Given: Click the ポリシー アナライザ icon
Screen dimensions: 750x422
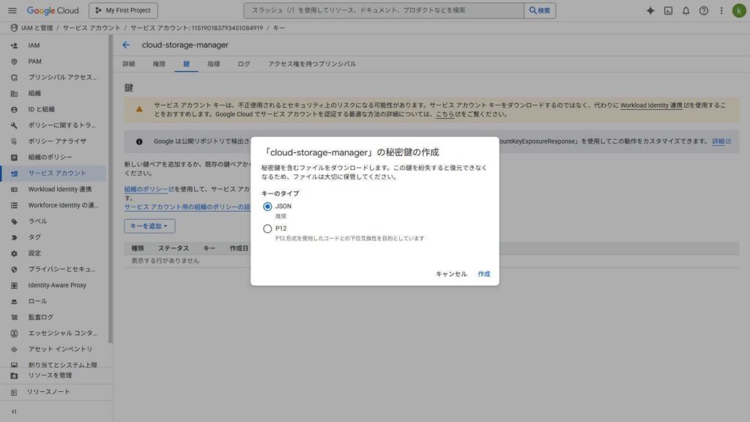Looking at the screenshot, I should (x=14, y=141).
